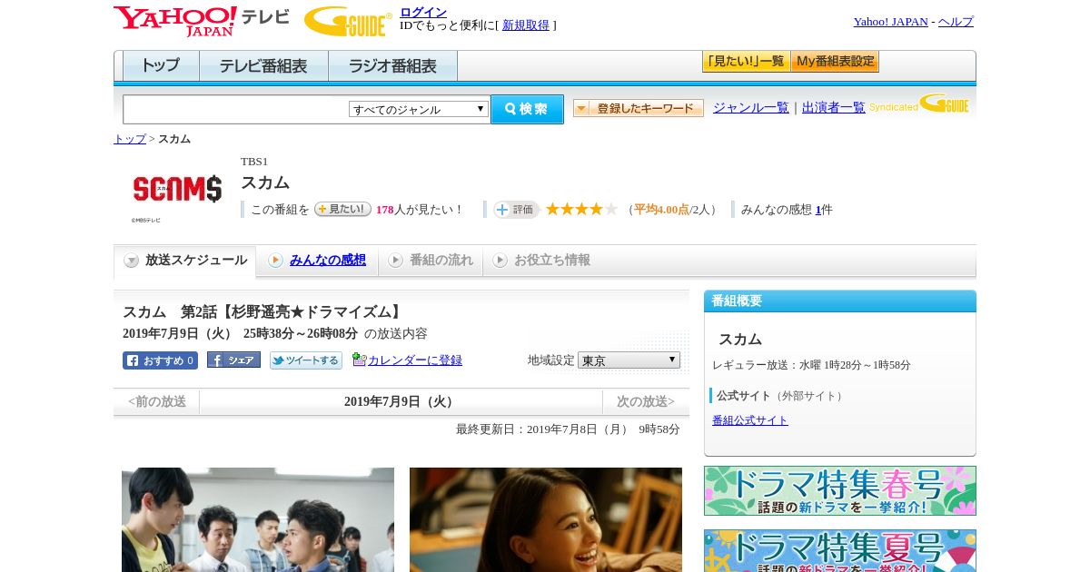Click the Twitter ツイートする button

(x=306, y=360)
